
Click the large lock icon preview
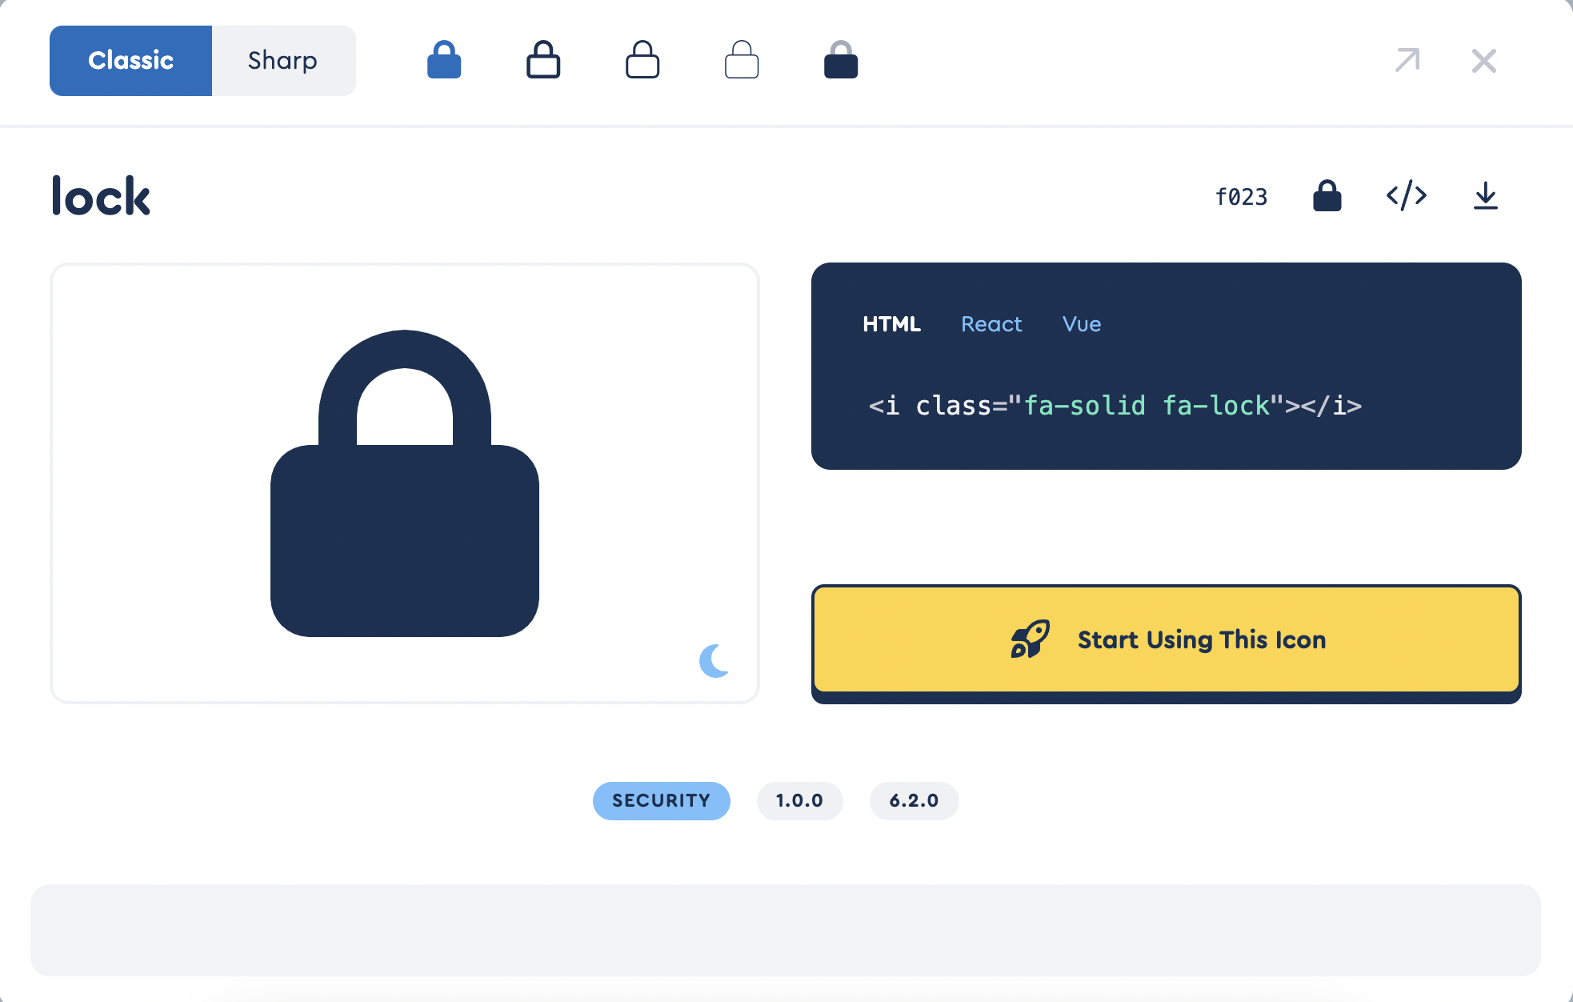pos(405,483)
